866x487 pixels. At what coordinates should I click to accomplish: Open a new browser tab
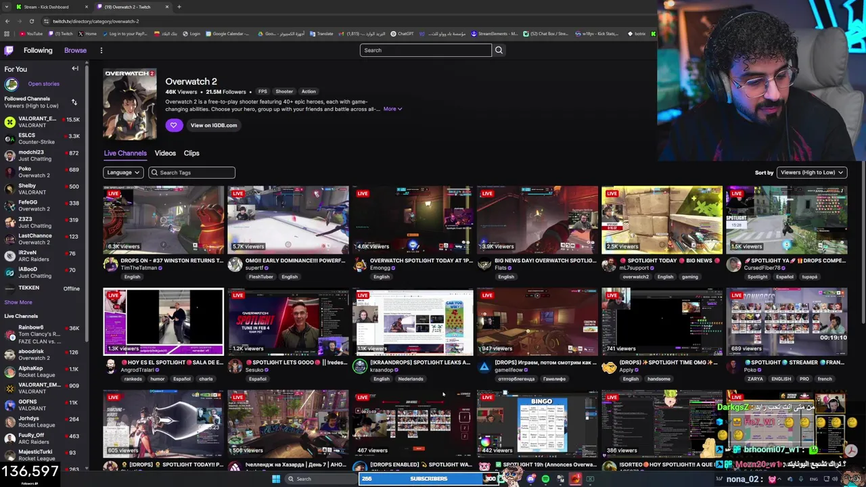179,7
